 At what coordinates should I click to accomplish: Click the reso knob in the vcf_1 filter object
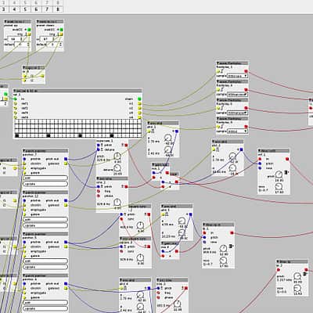click(x=279, y=186)
